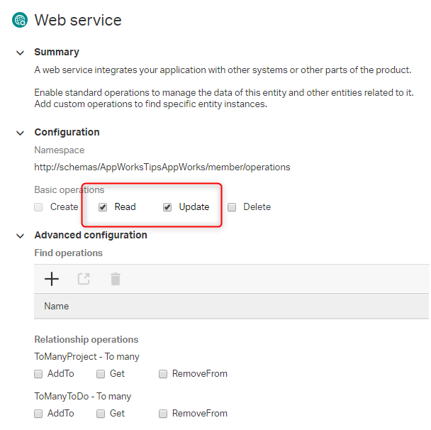Click the open find operation icon
Viewport: 431px width, 430px height.
(84, 279)
